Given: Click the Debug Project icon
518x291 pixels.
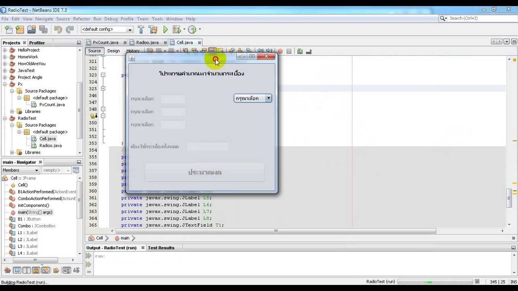Looking at the screenshot, I should (176, 30).
